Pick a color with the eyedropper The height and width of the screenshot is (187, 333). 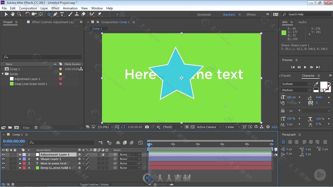point(316,84)
